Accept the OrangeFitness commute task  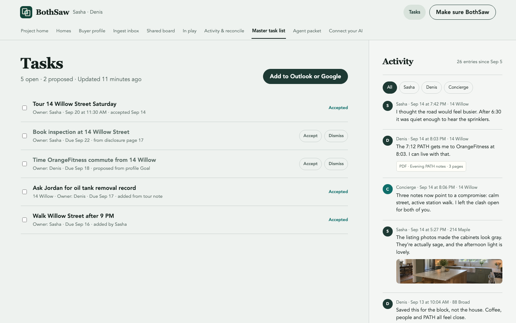click(x=310, y=164)
